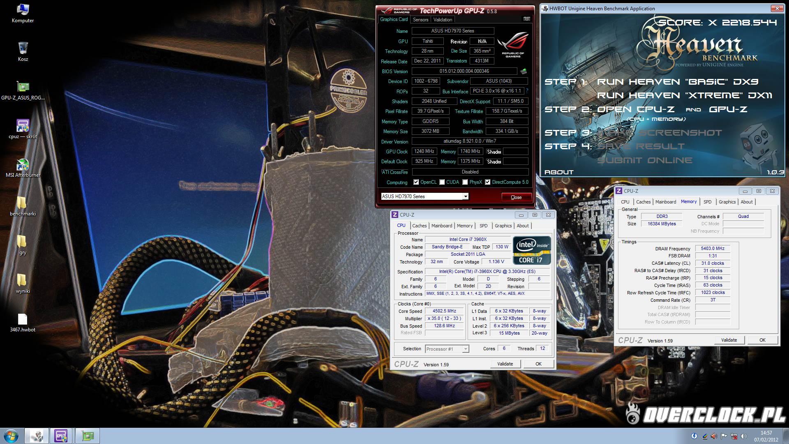Open the Windows Start orb

[x=11, y=435]
